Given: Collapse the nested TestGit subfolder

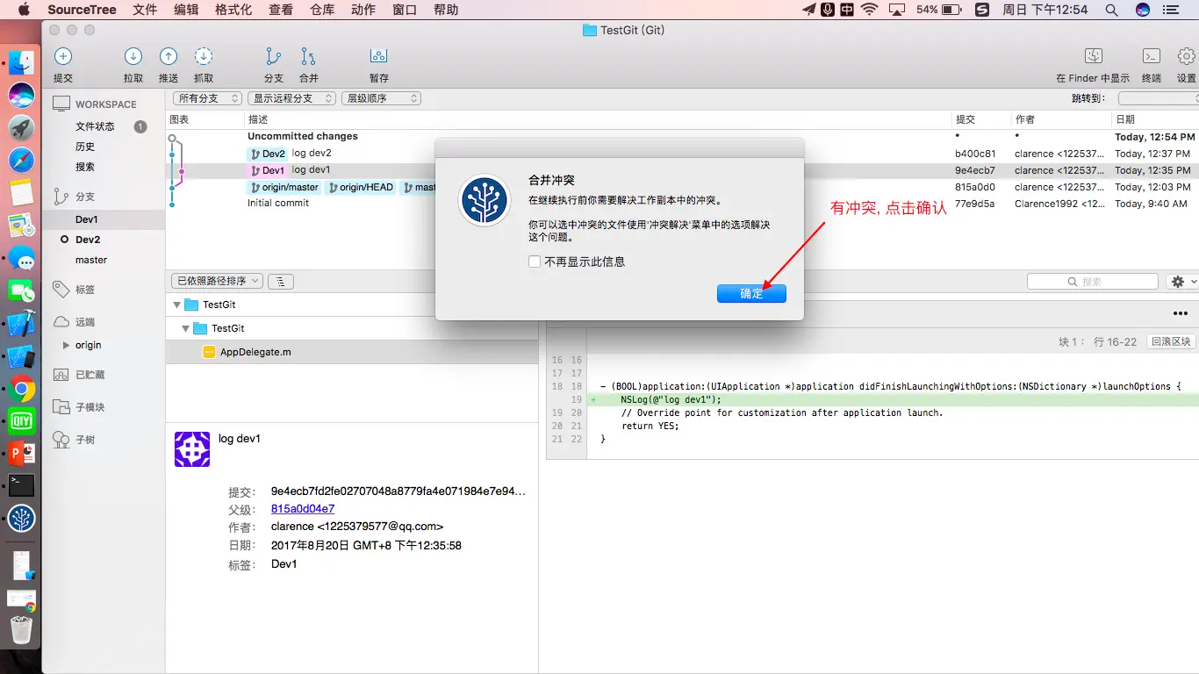Looking at the screenshot, I should tap(185, 328).
